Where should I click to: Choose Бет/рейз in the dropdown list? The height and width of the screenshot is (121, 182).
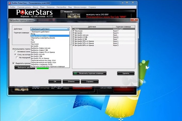click(x=50, y=46)
